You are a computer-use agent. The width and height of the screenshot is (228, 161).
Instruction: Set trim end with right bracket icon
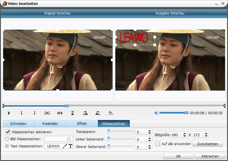(34, 113)
